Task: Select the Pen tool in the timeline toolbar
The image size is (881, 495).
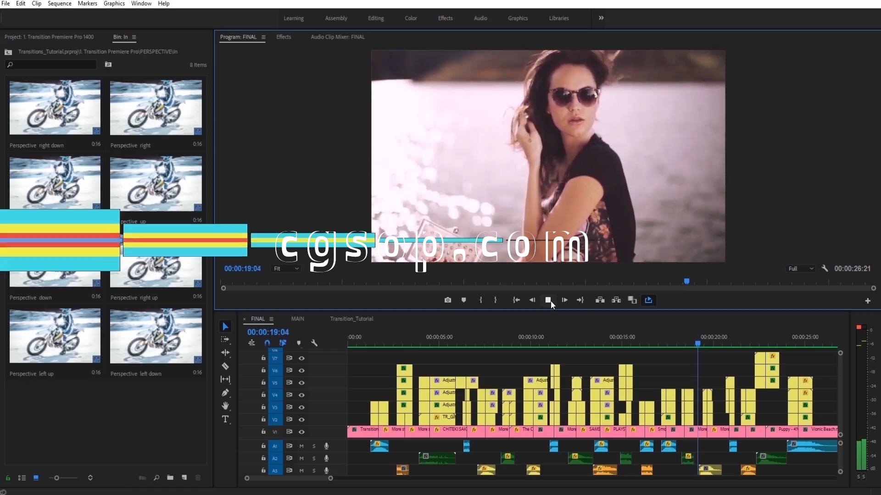Action: point(225,393)
